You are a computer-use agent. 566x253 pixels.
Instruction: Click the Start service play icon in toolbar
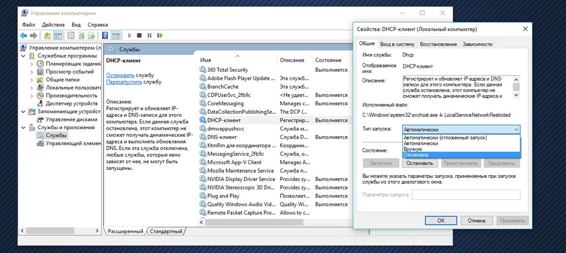(129, 35)
